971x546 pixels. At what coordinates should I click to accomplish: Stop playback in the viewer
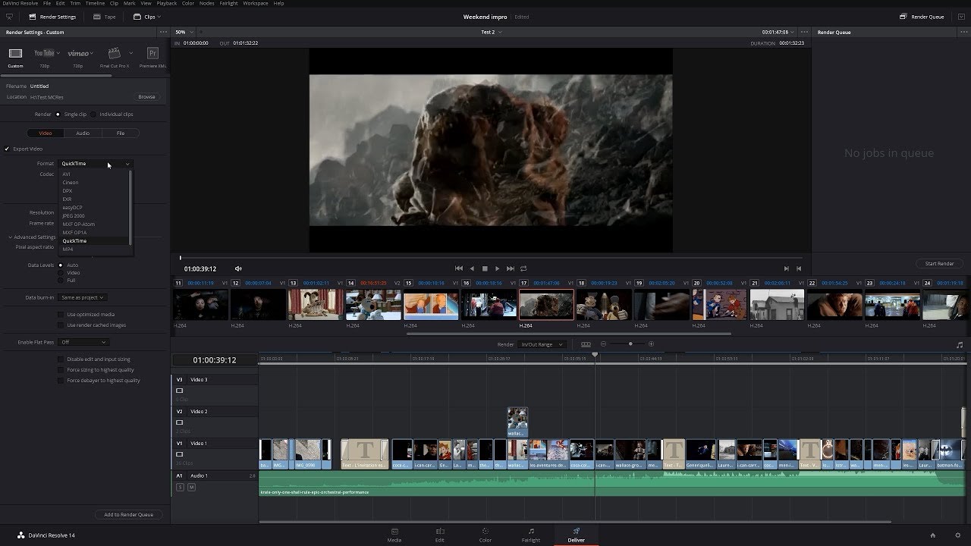(485, 268)
